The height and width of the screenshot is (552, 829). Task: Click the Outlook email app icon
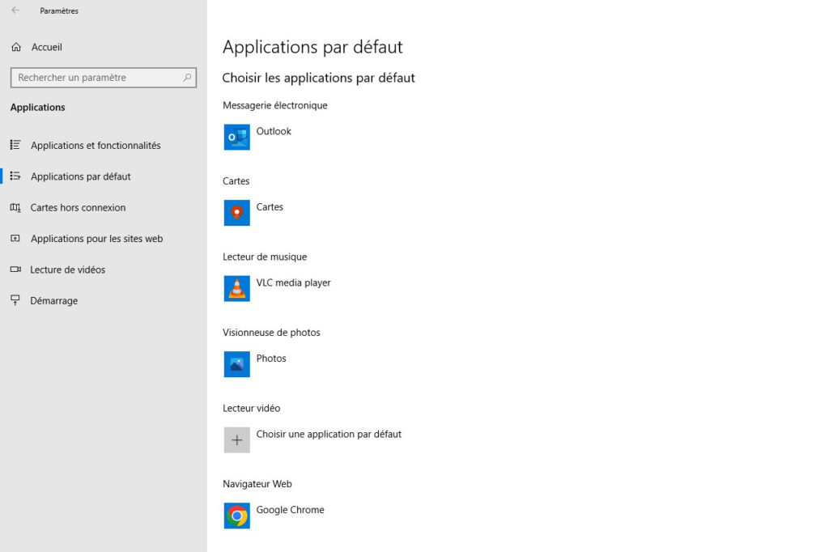point(236,137)
